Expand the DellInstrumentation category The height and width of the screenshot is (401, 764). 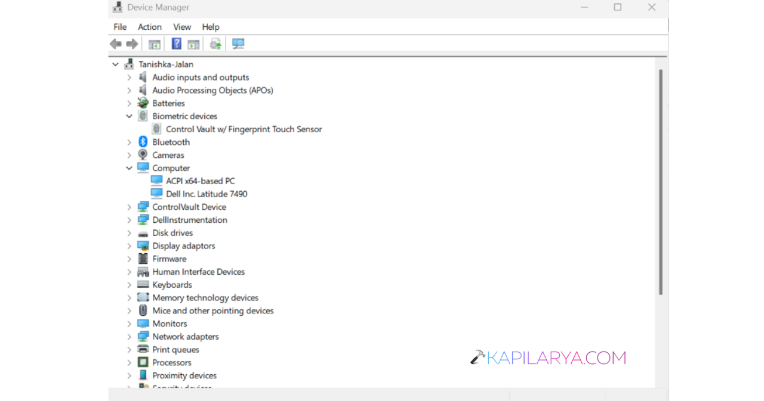[x=129, y=220]
